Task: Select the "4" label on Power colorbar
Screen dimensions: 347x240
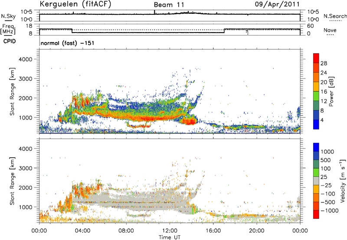Action: (322, 120)
